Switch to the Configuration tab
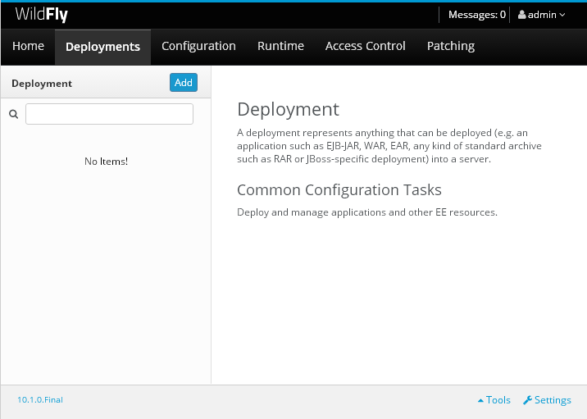587x419 pixels. point(198,46)
